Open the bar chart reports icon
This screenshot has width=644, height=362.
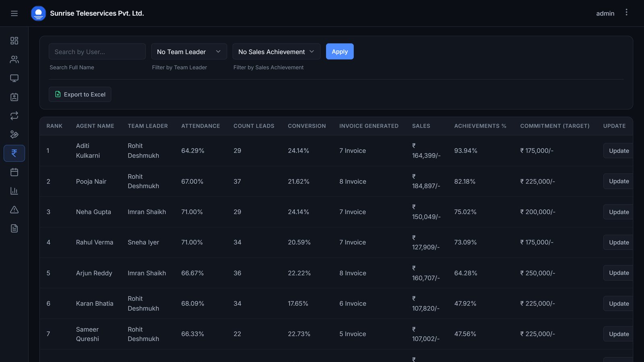pos(14,191)
